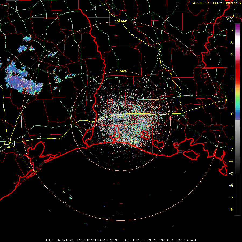Click the "50 NMI" range ring label
Screen dimensions: 242x242
[121, 71]
